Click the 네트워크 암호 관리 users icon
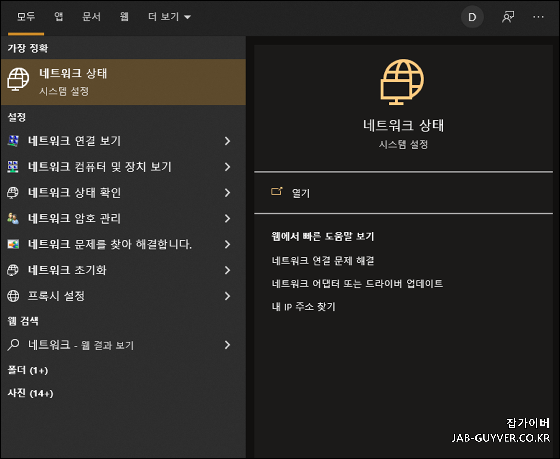This screenshot has width=560, height=459. click(13, 219)
